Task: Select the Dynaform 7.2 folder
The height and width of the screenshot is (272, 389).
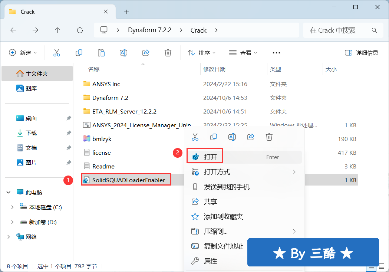Action: (110, 98)
